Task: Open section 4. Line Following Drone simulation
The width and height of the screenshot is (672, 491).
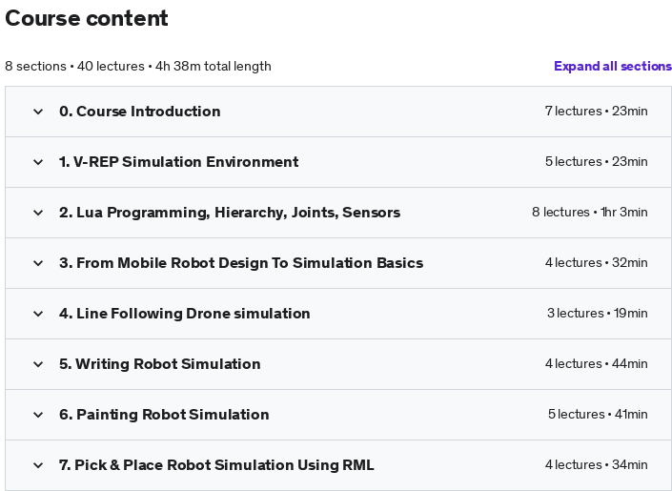Action: [185, 314]
